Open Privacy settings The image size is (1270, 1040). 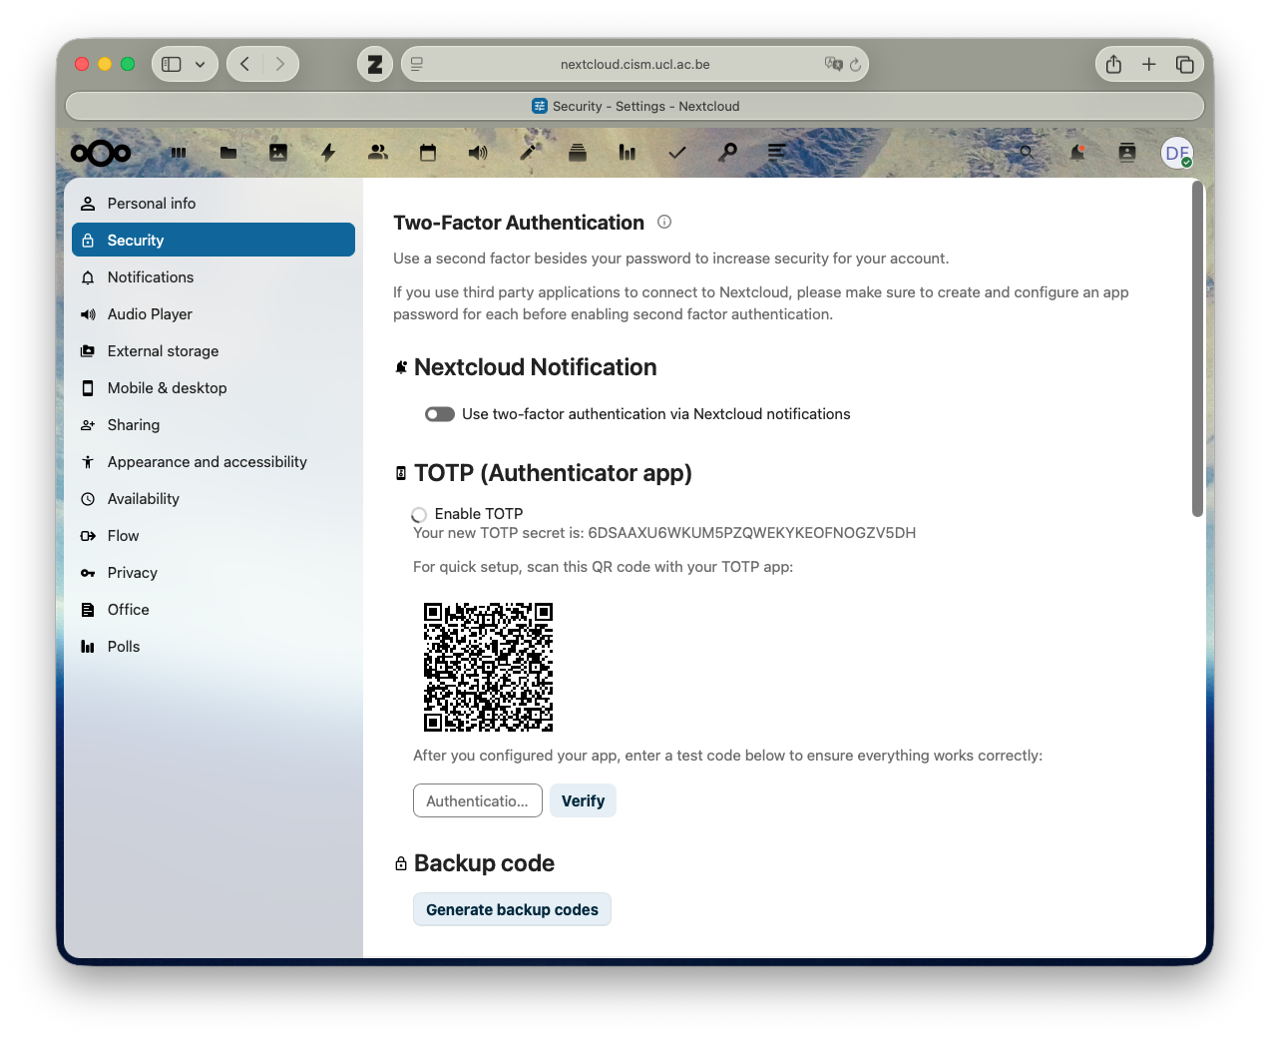click(x=213, y=573)
